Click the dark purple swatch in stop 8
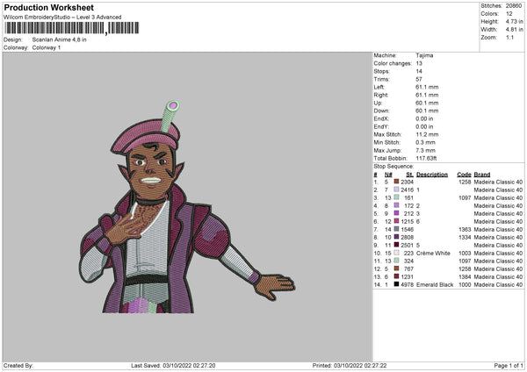 click(397, 237)
